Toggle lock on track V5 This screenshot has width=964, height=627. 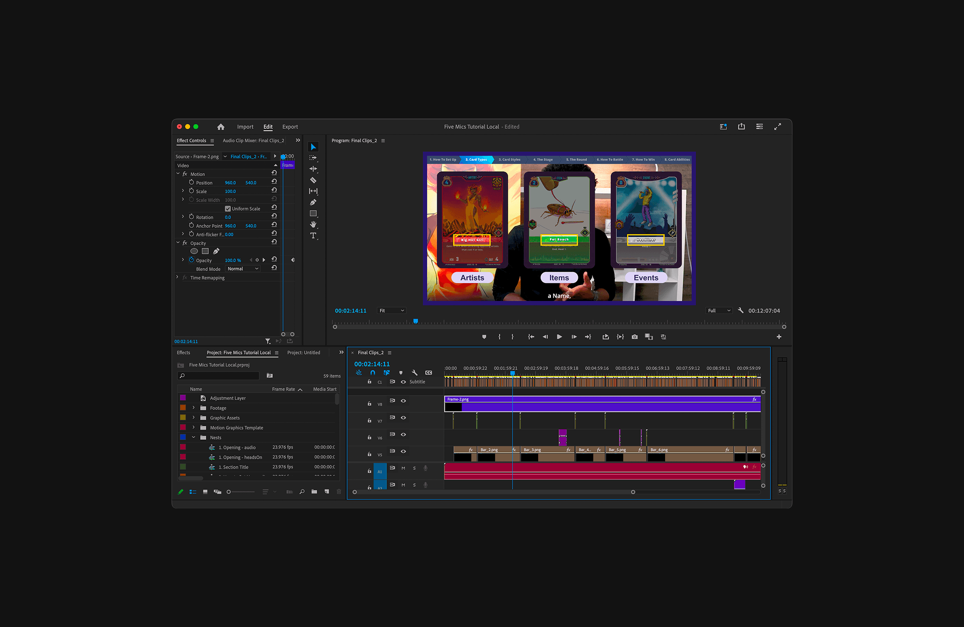(x=370, y=454)
